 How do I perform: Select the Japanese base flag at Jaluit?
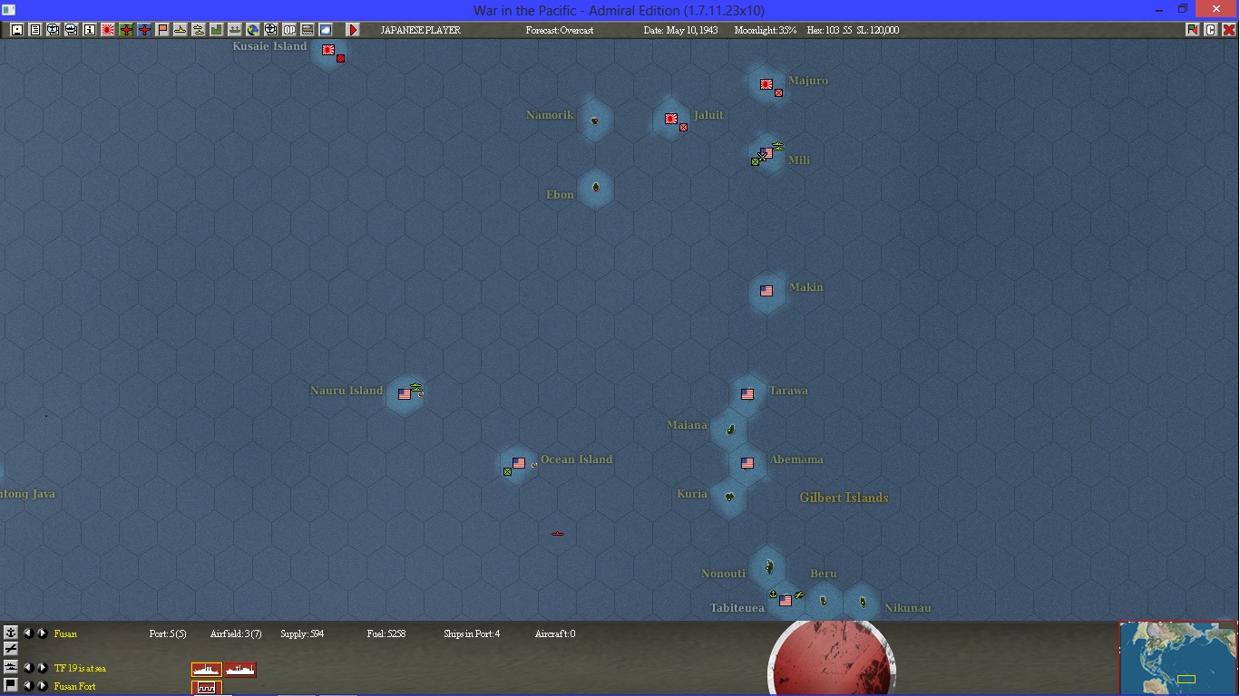point(671,119)
